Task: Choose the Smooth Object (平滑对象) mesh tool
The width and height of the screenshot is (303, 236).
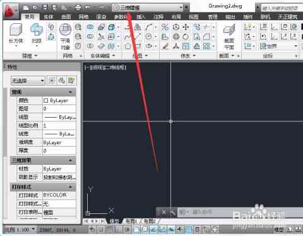Action: (x=65, y=36)
